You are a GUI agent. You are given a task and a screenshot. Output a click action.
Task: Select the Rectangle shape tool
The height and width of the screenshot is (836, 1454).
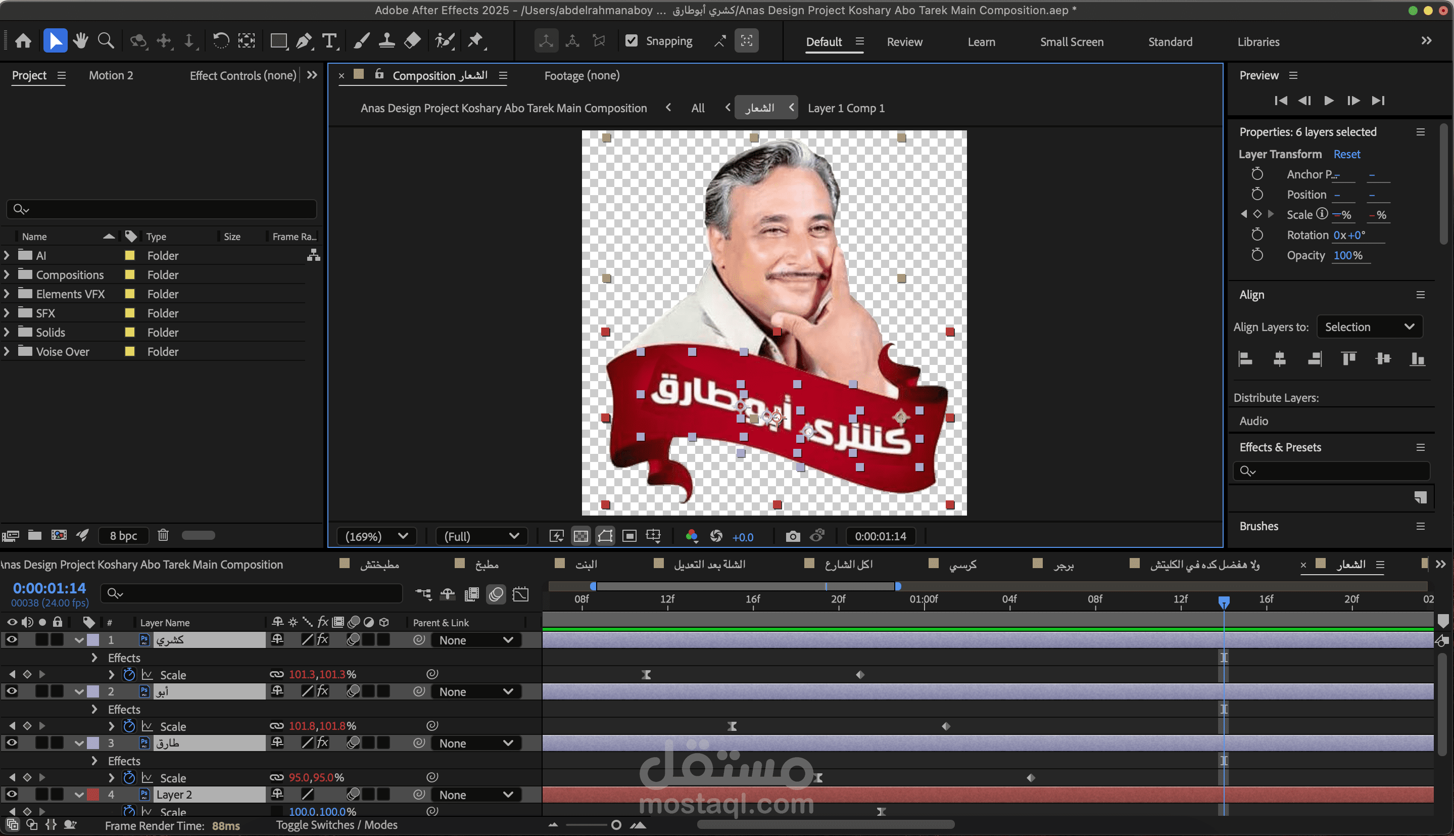278,41
